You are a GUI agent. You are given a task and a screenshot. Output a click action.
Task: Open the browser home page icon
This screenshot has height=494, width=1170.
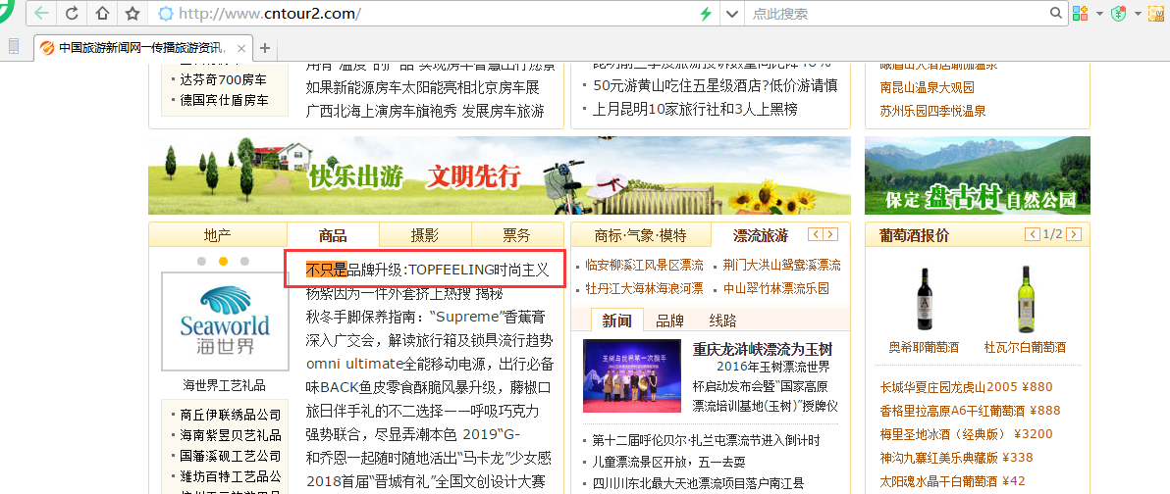102,14
